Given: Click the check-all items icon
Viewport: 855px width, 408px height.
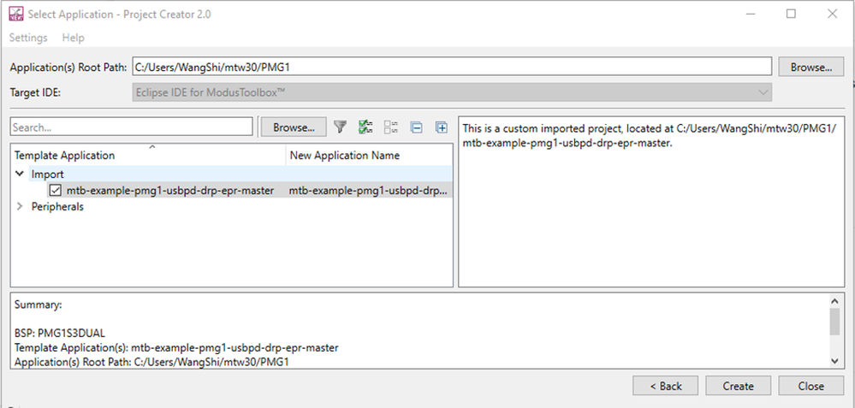Looking at the screenshot, I should tap(365, 127).
